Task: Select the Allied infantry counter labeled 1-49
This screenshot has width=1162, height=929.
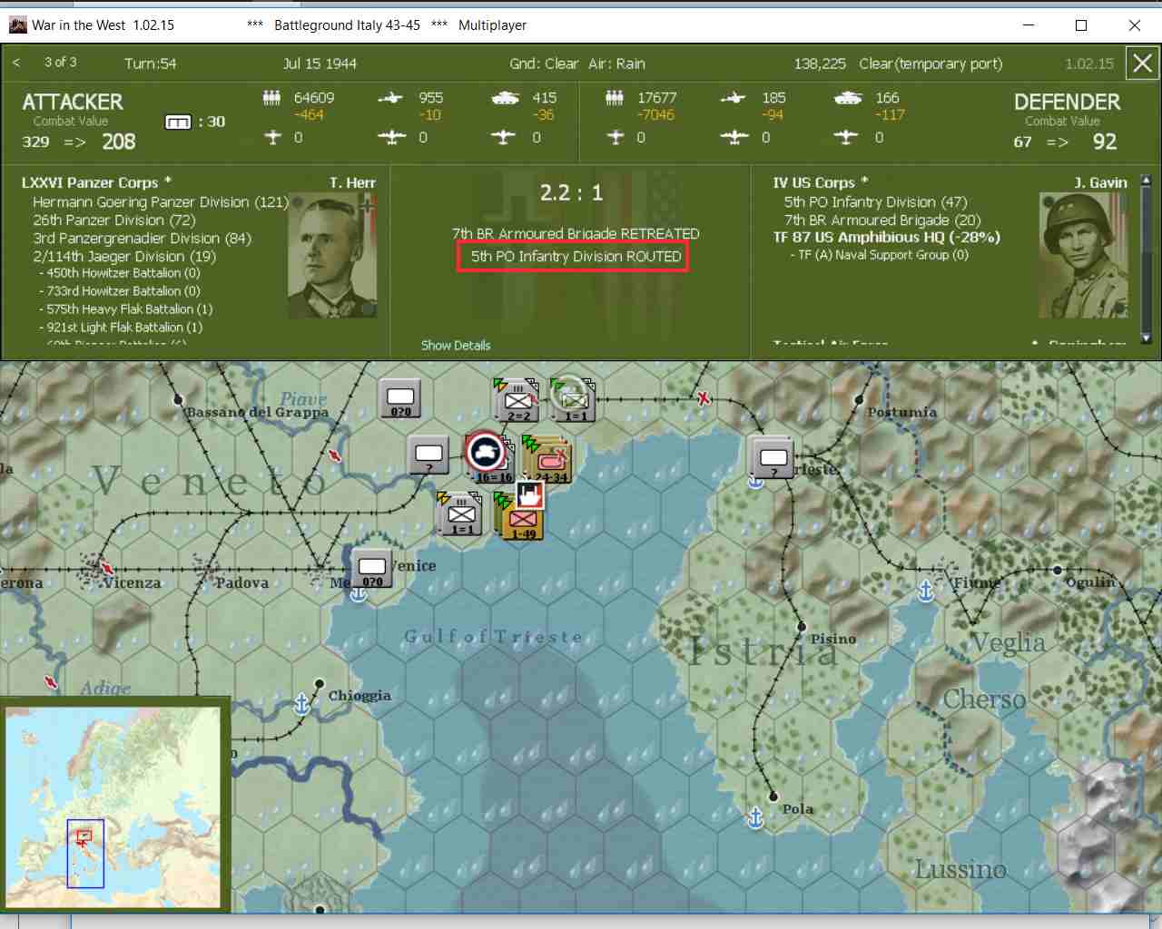Action: 519,517
